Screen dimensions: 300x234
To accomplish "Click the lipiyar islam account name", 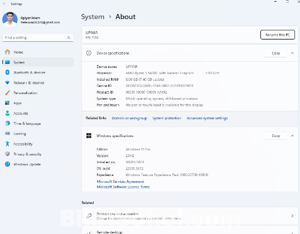I will (x=30, y=18).
